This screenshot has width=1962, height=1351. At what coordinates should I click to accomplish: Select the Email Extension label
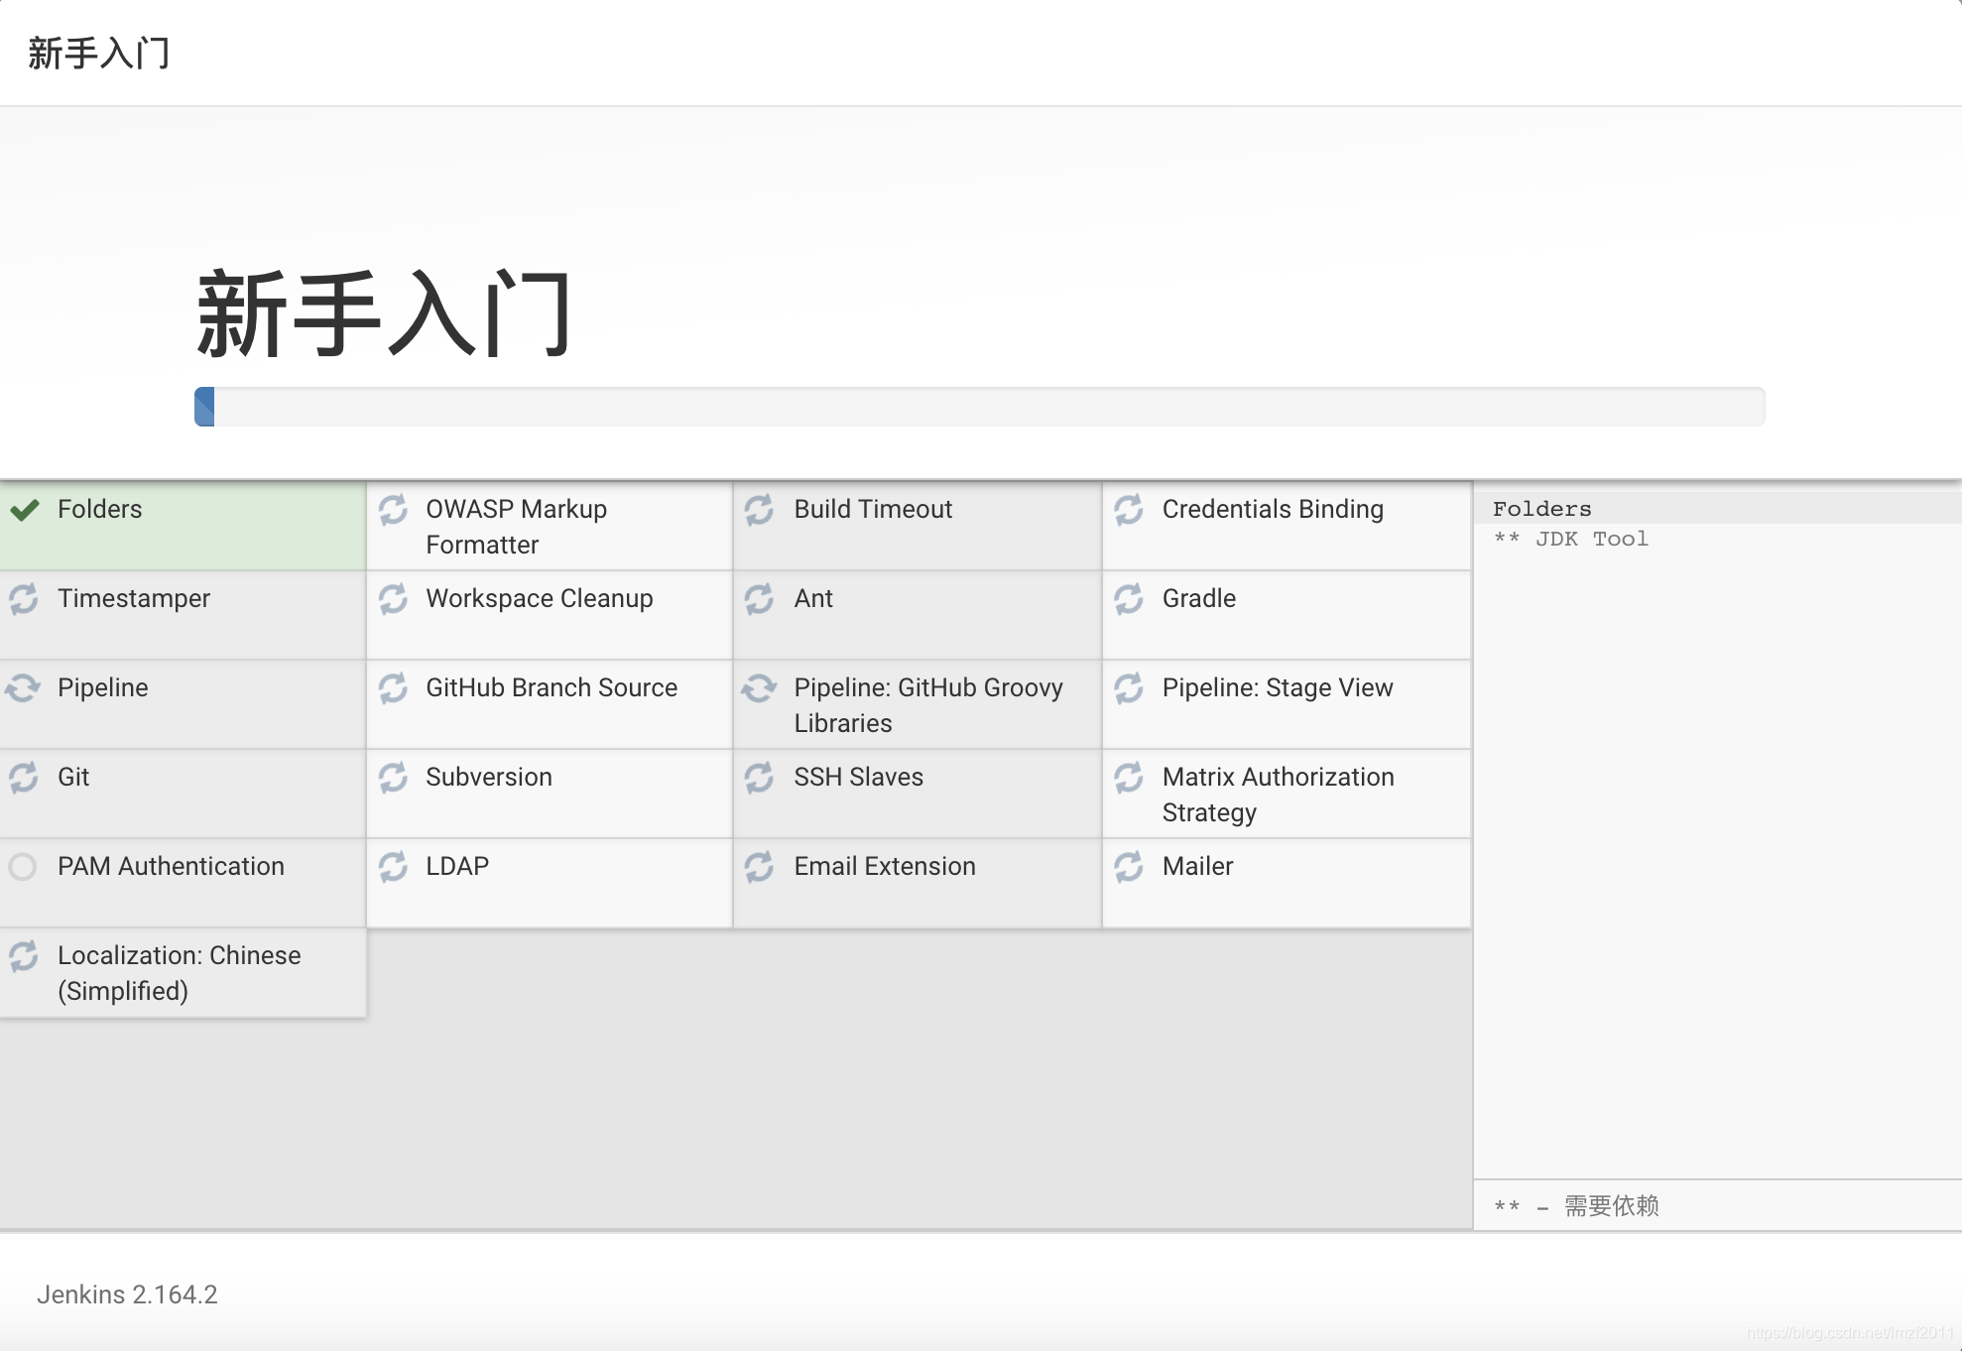885,866
